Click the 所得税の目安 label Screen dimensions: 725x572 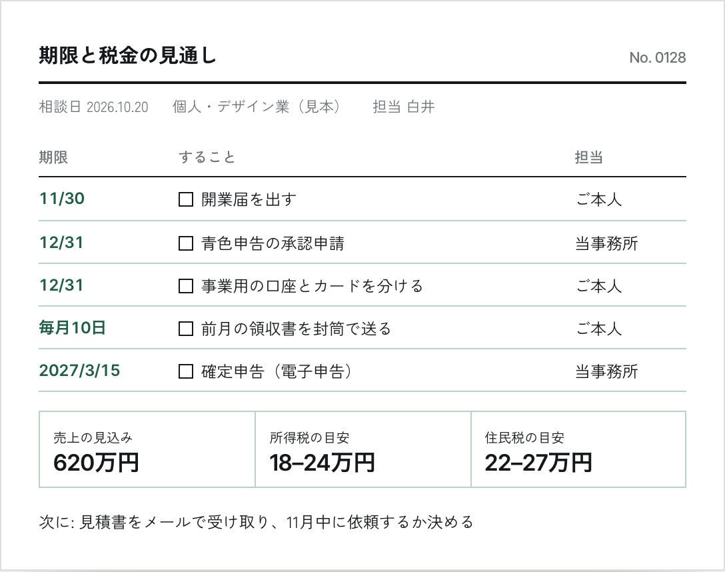pos(309,437)
